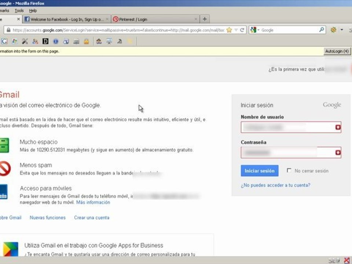352x264 pixels.
Task: Click the monitor presentation toolbar icon
Action: tap(109, 41)
